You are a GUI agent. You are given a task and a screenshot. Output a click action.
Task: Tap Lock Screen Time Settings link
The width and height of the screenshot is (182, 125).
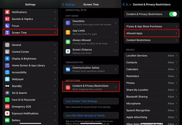[x=81, y=101]
